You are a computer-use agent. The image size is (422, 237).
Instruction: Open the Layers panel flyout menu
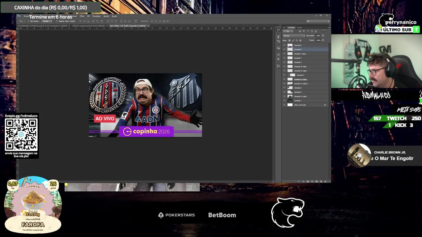coord(329,28)
